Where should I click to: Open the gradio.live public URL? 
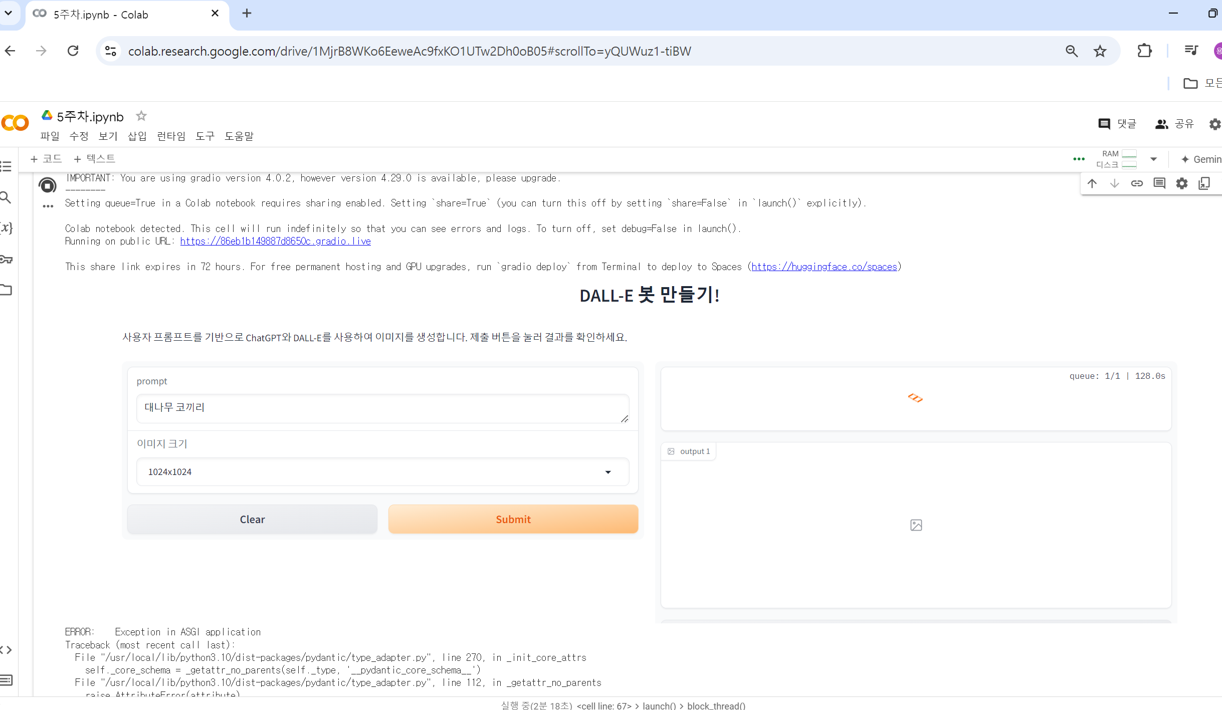[276, 242]
